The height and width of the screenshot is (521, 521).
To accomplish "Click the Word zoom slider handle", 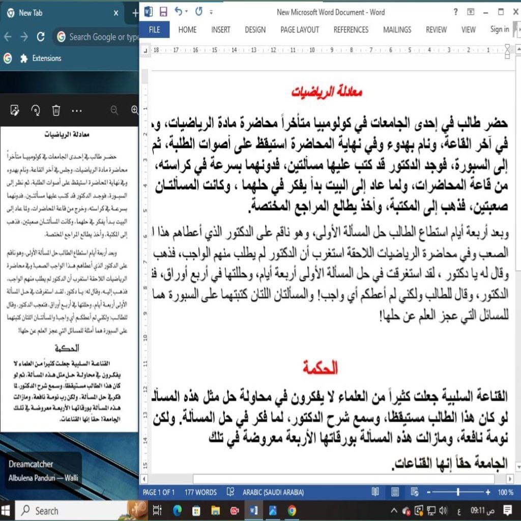I will [458, 492].
